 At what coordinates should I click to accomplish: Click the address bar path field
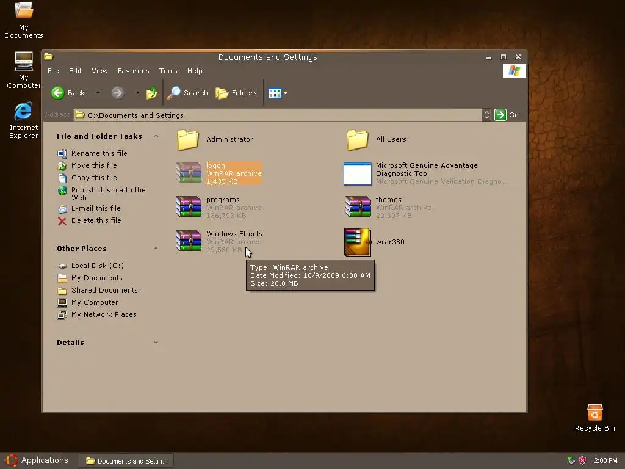pos(278,115)
